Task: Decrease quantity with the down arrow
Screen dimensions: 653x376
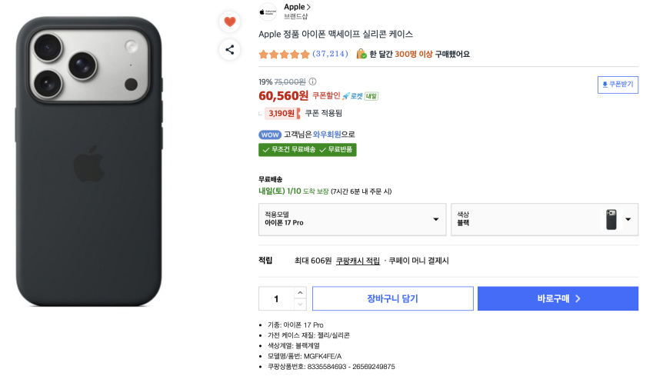Action: [x=300, y=304]
